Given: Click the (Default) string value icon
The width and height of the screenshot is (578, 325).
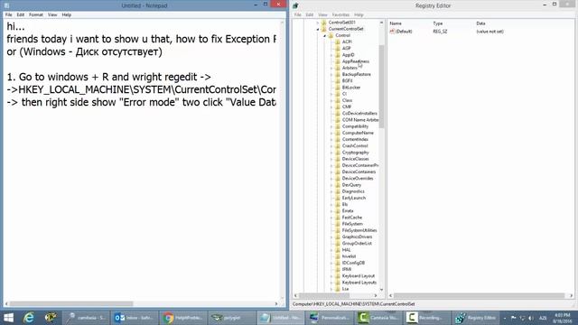Looking at the screenshot, I should [x=392, y=32].
